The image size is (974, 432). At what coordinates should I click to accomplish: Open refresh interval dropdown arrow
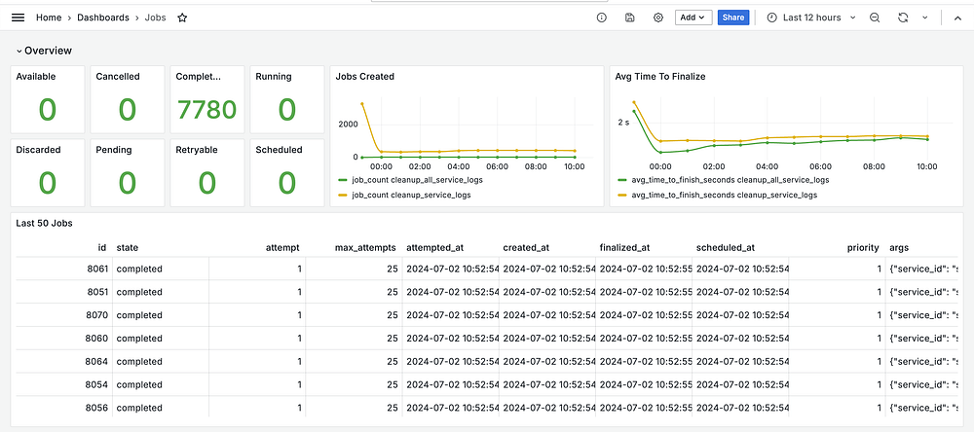click(924, 18)
